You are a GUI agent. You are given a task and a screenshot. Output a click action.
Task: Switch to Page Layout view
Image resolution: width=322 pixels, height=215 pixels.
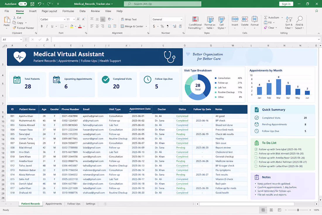[x=271, y=210]
